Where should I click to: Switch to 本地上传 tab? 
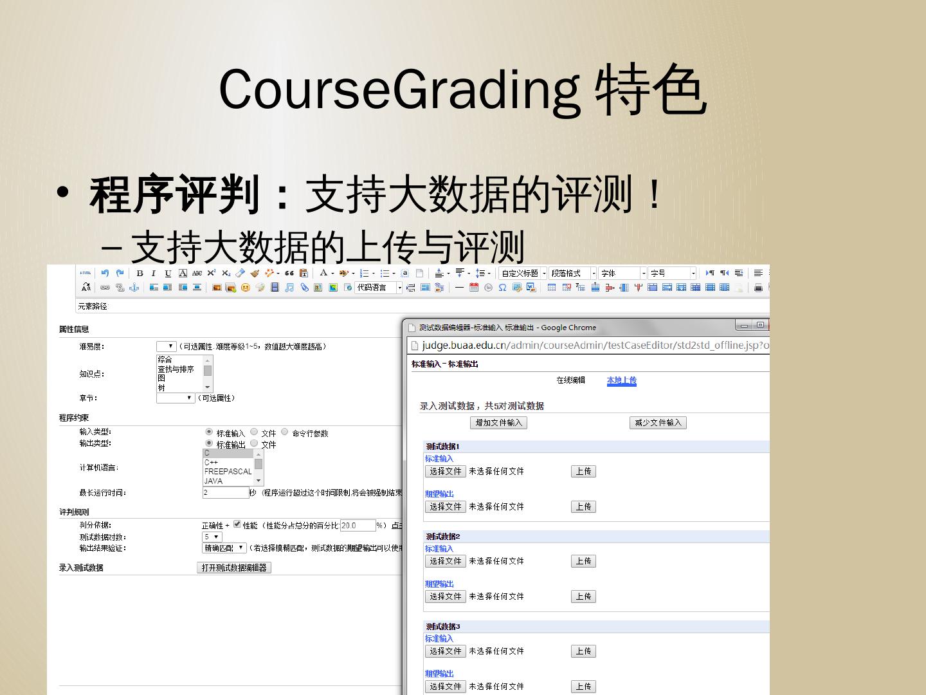click(x=621, y=380)
